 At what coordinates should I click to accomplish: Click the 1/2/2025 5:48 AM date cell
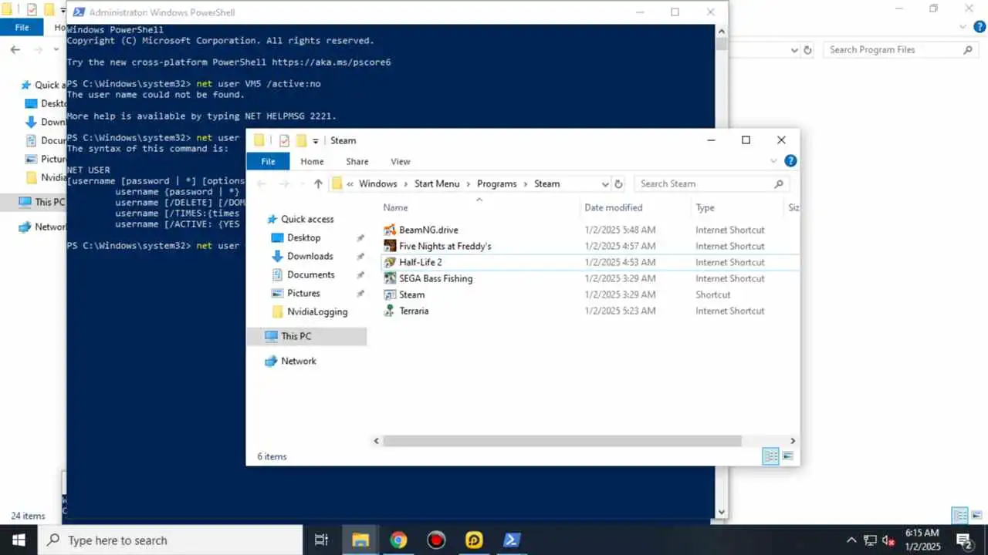(x=620, y=230)
